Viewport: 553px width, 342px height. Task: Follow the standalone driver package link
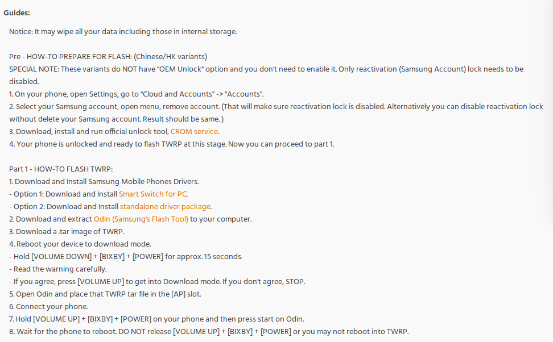165,206
